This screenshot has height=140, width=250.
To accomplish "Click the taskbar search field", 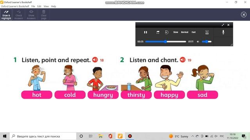I will (43, 136).
